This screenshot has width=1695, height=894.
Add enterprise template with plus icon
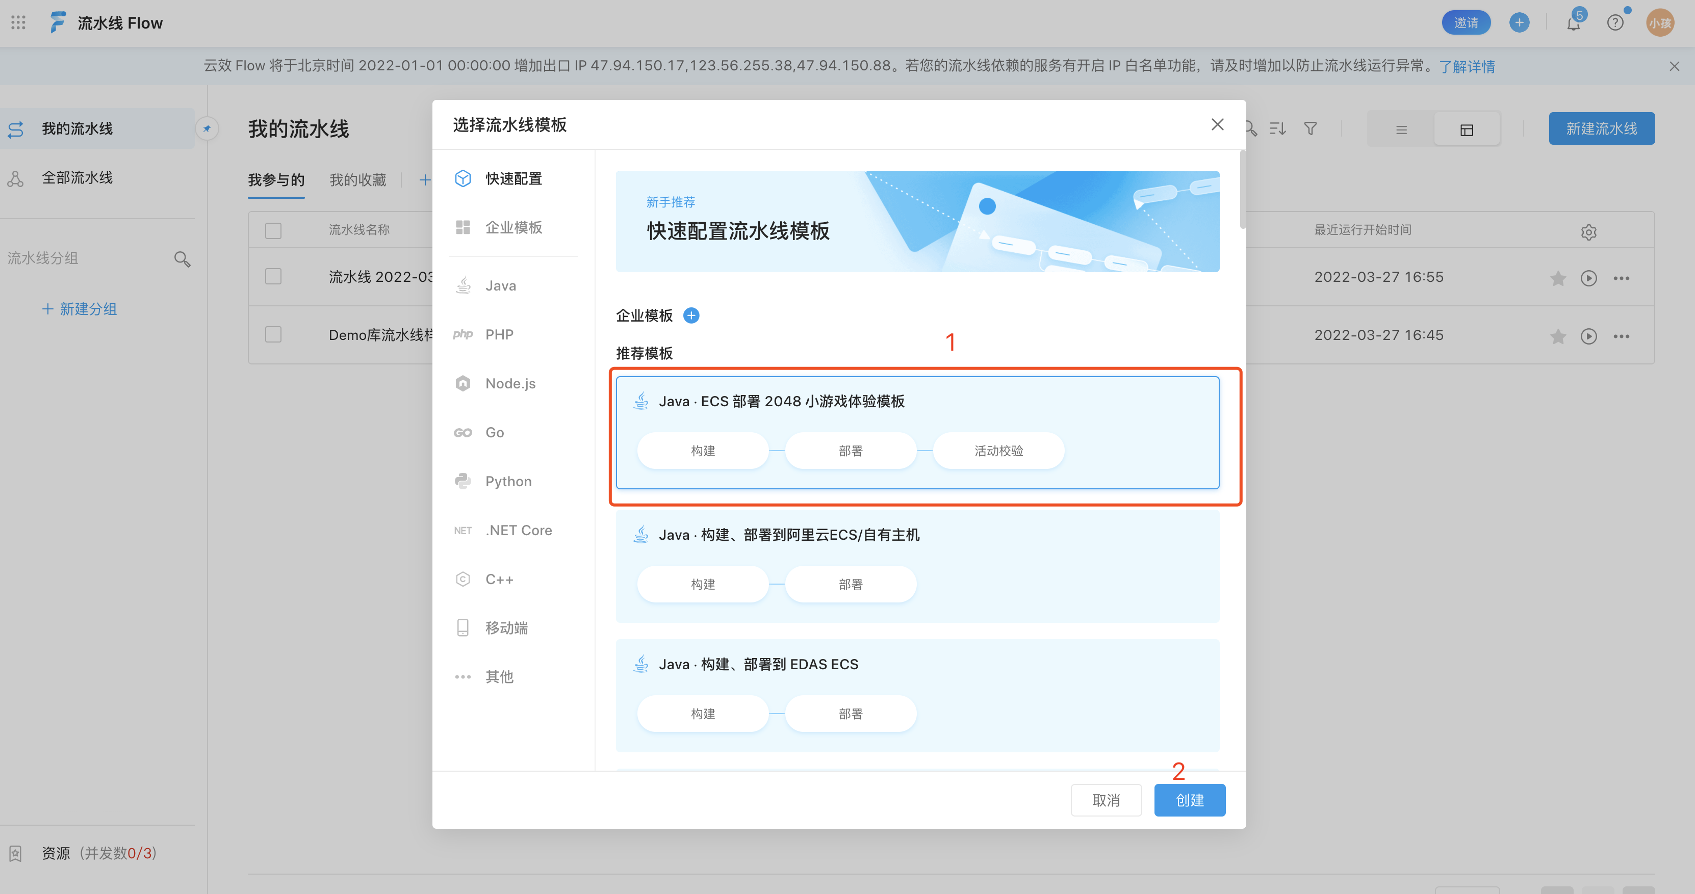click(x=691, y=316)
